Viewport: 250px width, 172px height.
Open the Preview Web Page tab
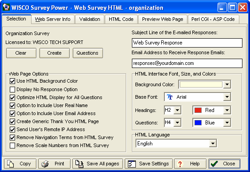point(163,19)
